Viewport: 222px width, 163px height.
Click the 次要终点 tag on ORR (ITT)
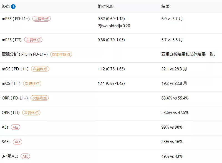click(x=31, y=113)
